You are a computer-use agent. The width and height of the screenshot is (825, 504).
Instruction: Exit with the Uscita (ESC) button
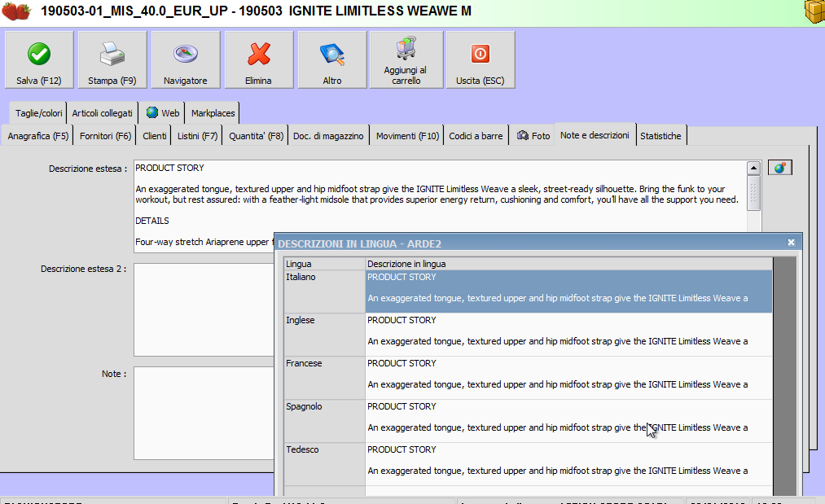pyautogui.click(x=481, y=59)
